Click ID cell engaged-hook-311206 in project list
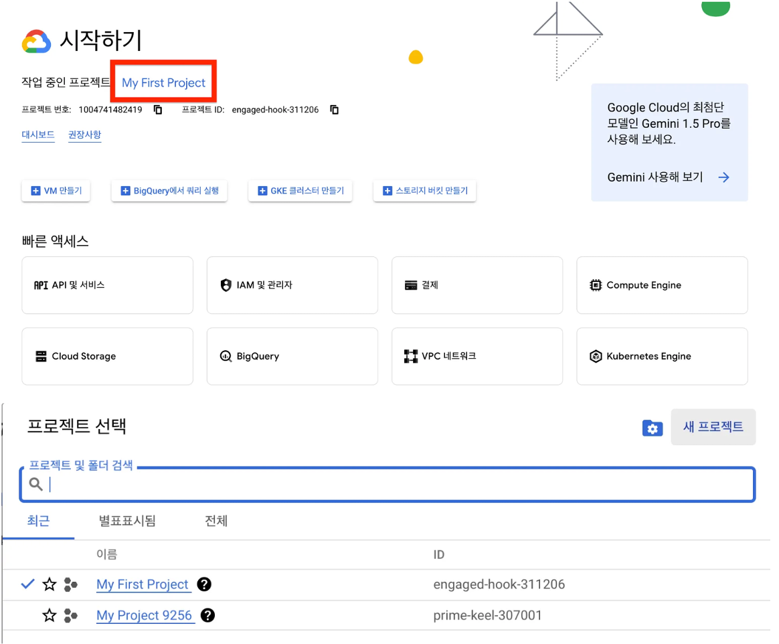This screenshot has height=644, width=779. (499, 584)
